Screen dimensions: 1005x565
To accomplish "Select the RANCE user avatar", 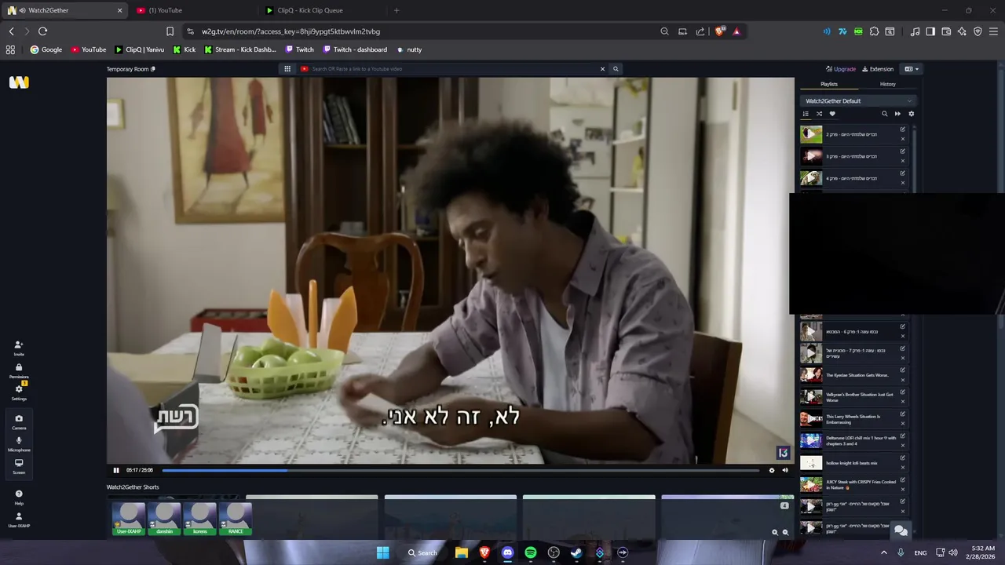I will click(236, 519).
